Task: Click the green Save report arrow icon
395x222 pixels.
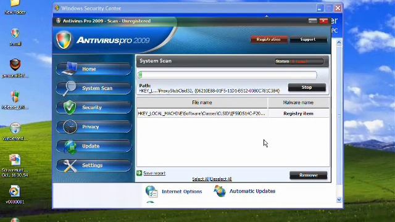Action: [139, 173]
